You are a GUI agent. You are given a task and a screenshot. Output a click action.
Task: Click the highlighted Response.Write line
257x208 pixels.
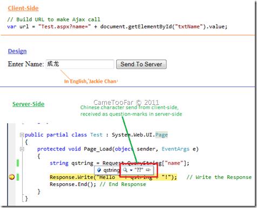pos(113,177)
